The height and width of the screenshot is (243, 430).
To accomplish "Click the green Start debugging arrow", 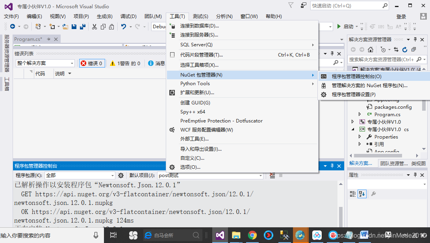I will 339,27.
